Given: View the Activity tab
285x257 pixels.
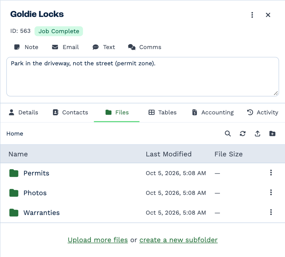Looking at the screenshot, I should (262, 113).
